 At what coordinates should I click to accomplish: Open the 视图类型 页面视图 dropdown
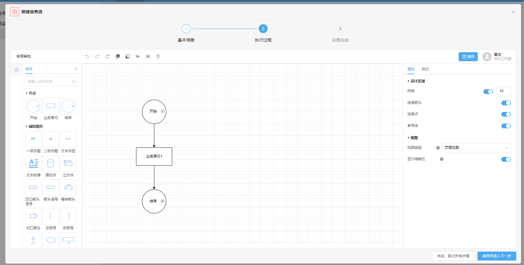tap(477, 148)
